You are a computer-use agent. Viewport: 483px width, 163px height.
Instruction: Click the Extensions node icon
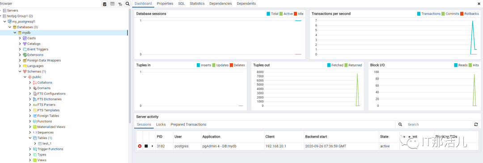pyautogui.click(x=25, y=55)
